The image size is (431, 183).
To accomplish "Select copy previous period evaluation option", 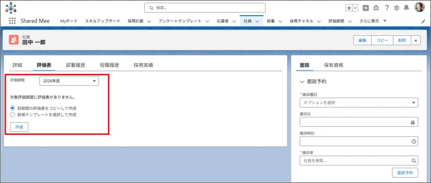I will [13, 108].
